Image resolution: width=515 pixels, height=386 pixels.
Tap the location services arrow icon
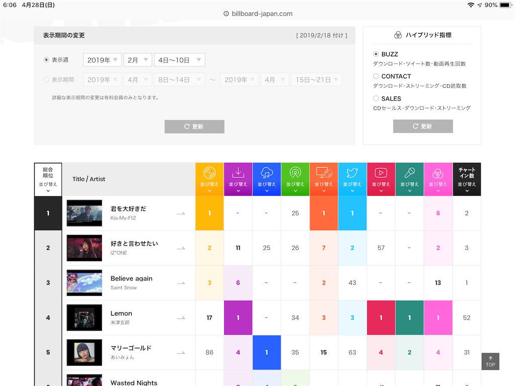coord(479,5)
